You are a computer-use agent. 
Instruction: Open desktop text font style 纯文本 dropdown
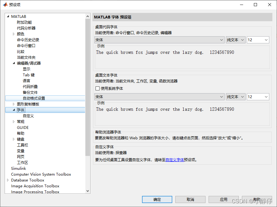click(235, 97)
